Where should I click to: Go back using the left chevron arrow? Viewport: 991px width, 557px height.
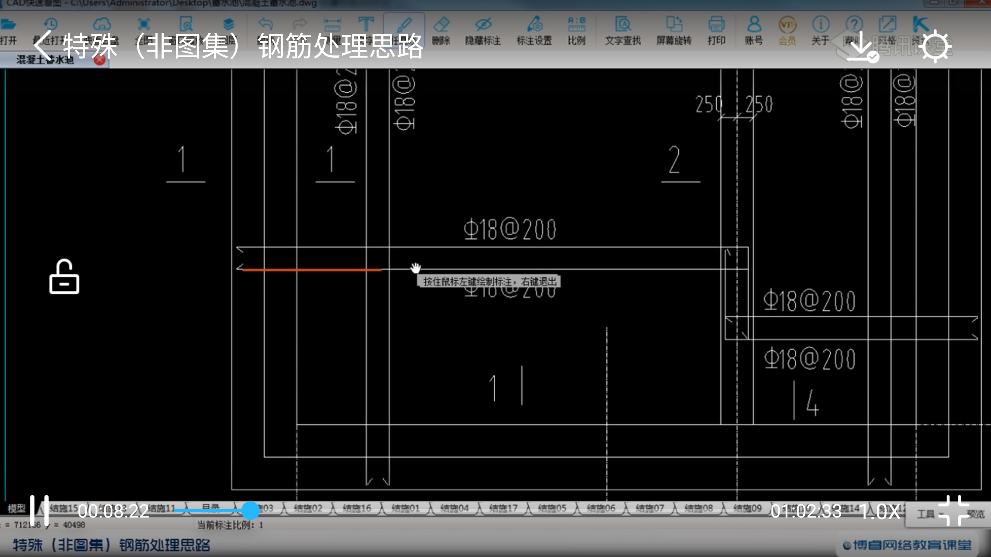coord(43,45)
